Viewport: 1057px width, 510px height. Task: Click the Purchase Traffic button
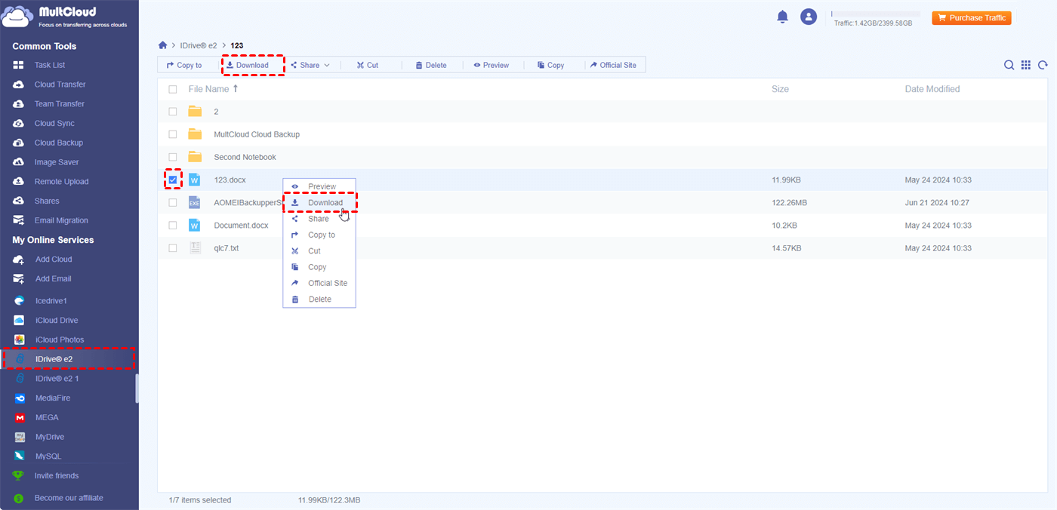point(971,18)
